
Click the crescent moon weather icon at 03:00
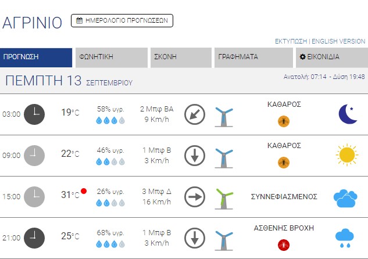point(348,114)
